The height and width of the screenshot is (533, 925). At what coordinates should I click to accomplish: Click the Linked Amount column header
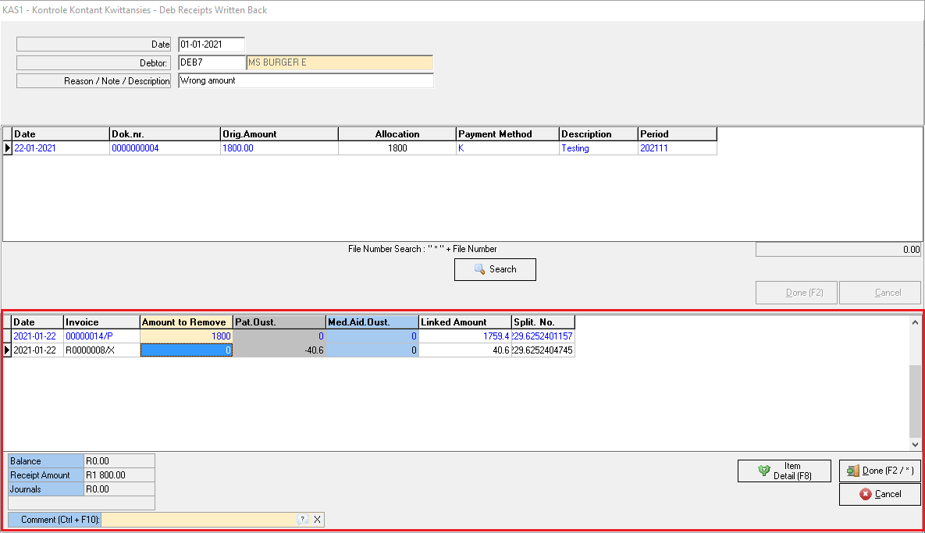[x=464, y=322]
